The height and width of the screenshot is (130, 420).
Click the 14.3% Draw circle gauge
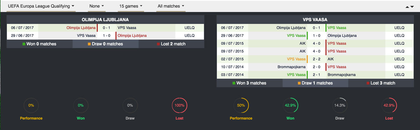340,105
